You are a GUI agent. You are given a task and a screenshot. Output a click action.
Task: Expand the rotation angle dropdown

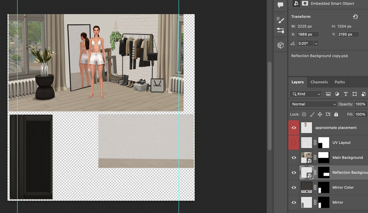coord(316,43)
